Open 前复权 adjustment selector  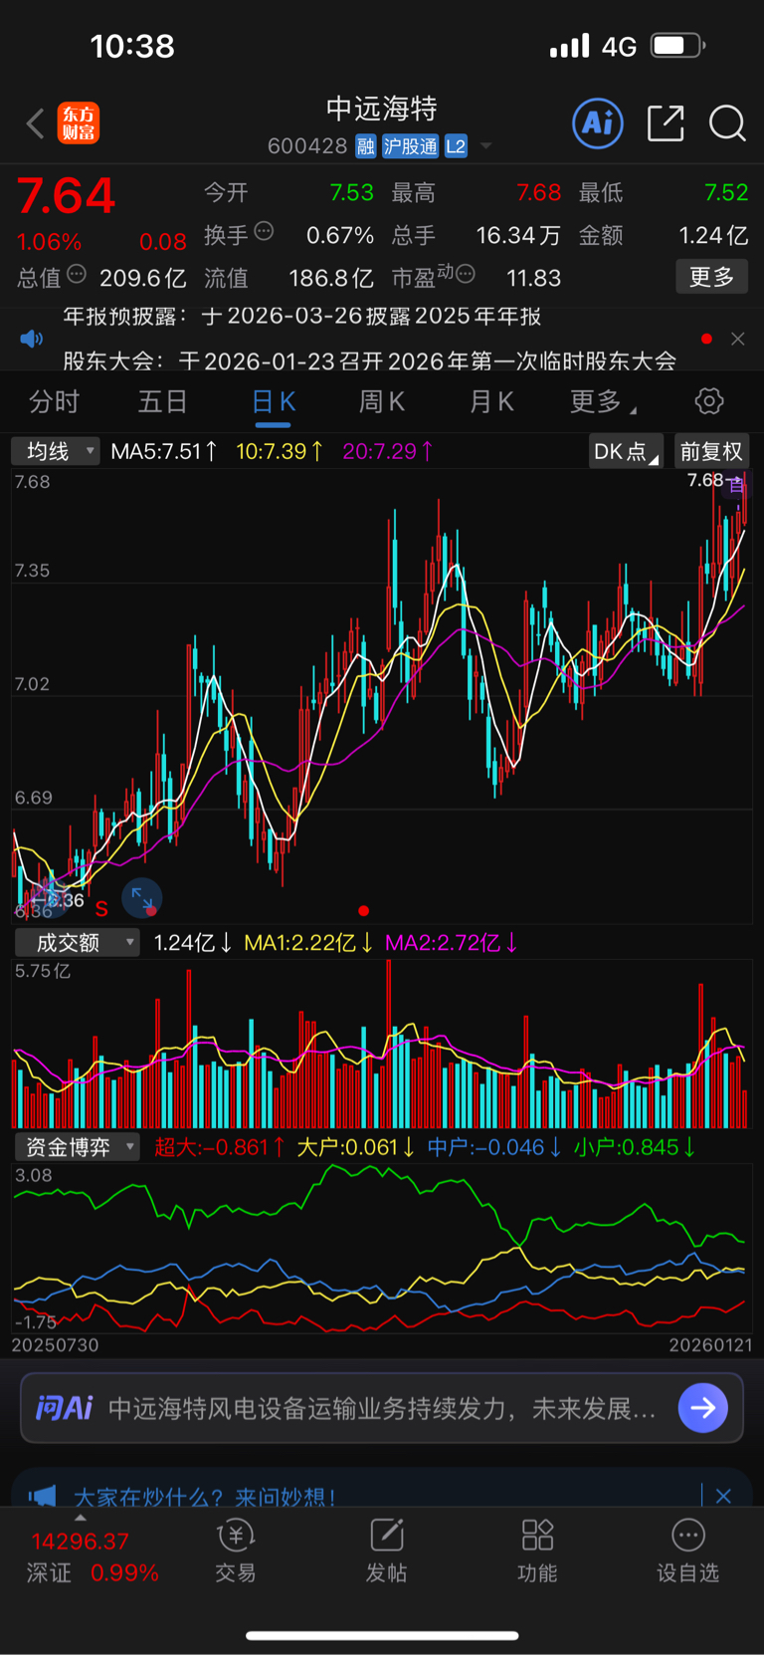coord(711,451)
